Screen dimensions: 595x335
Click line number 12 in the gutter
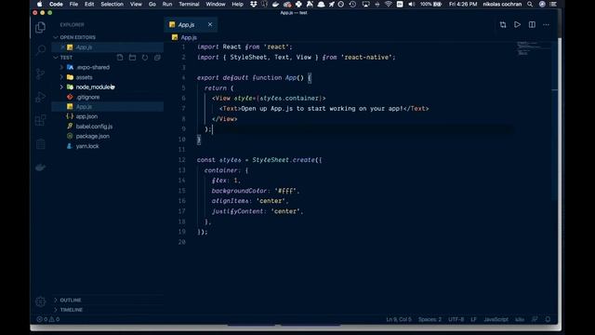[x=182, y=160]
